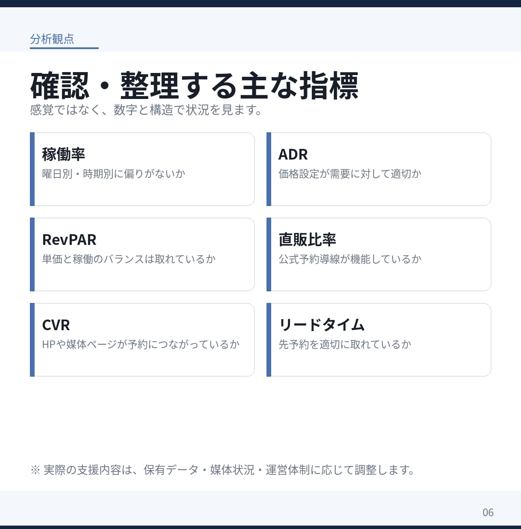This screenshot has height=529, width=521.
Task: Click the 直販比率 card title
Action: coord(307,240)
